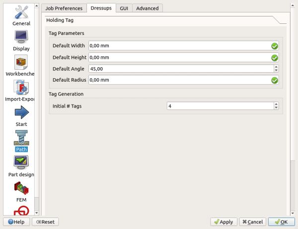This screenshot has width=298, height=229.
Task: Click the Tag Generation group label
Action: (66, 94)
